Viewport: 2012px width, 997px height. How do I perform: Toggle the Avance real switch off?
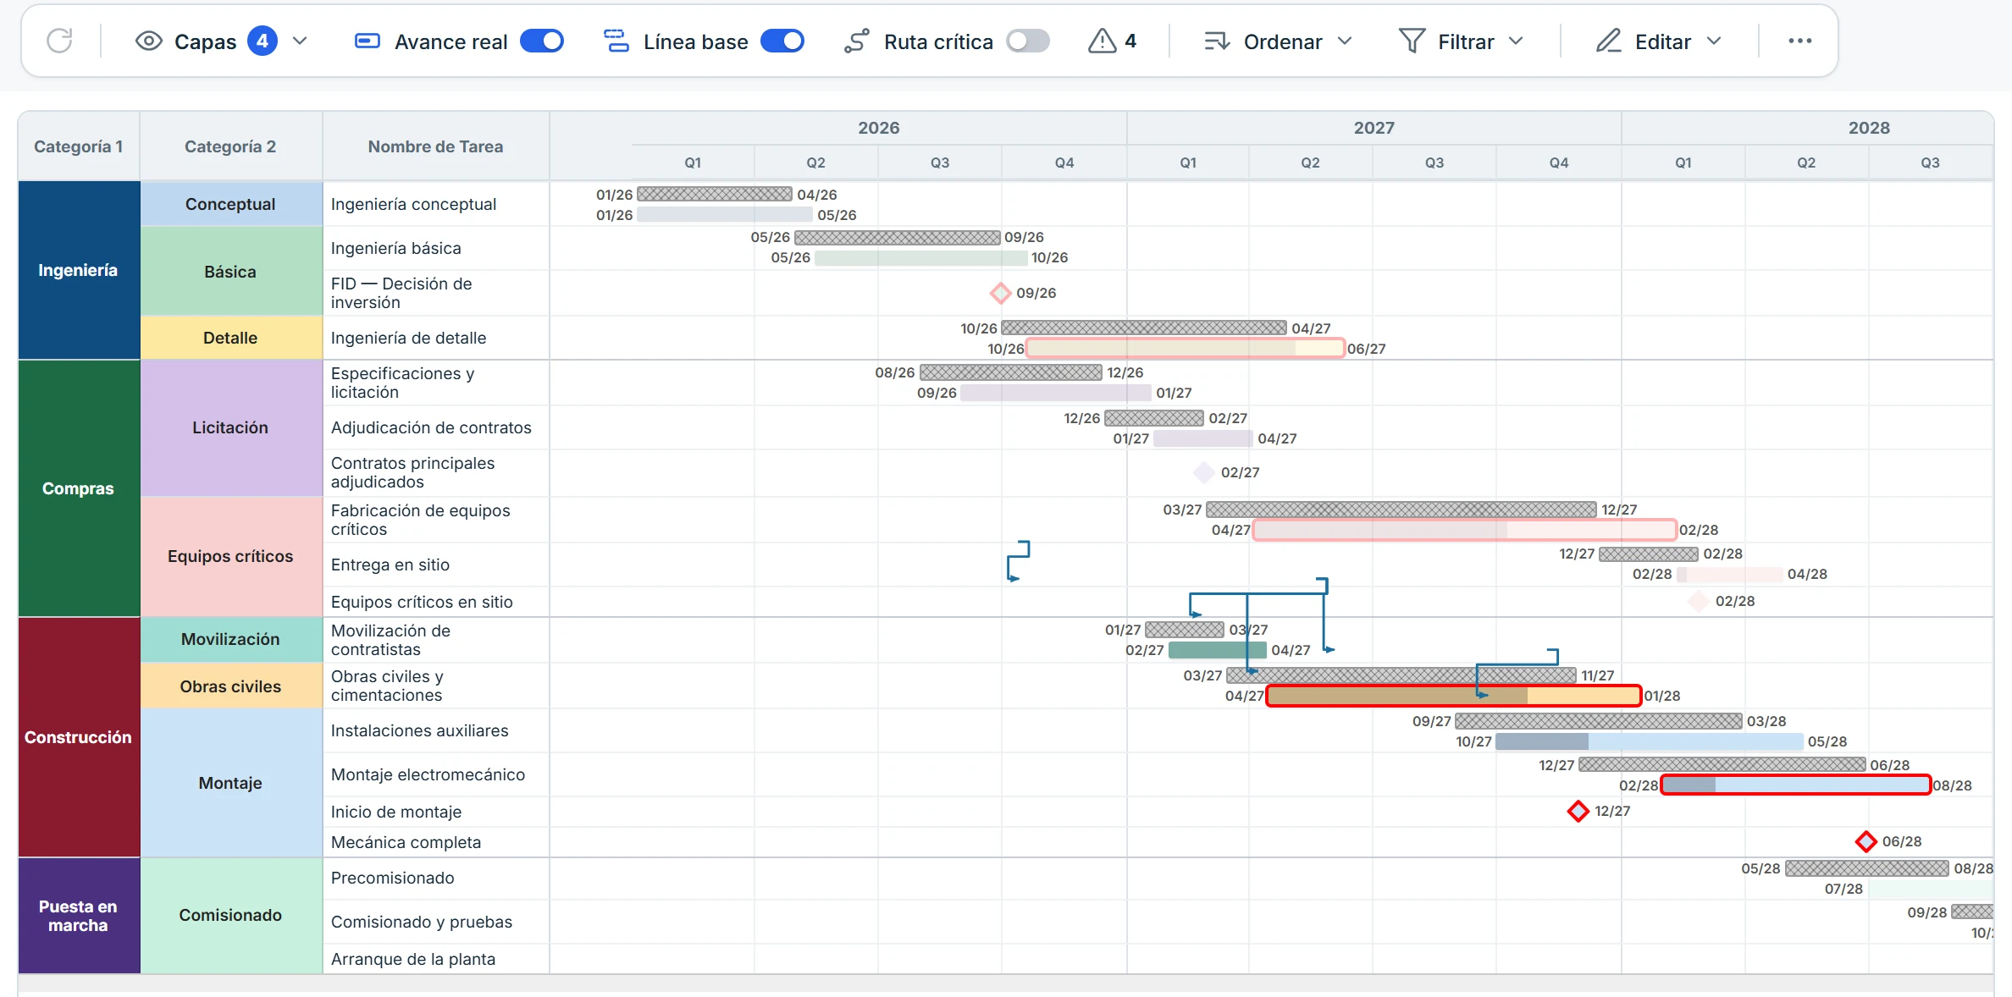coord(542,41)
